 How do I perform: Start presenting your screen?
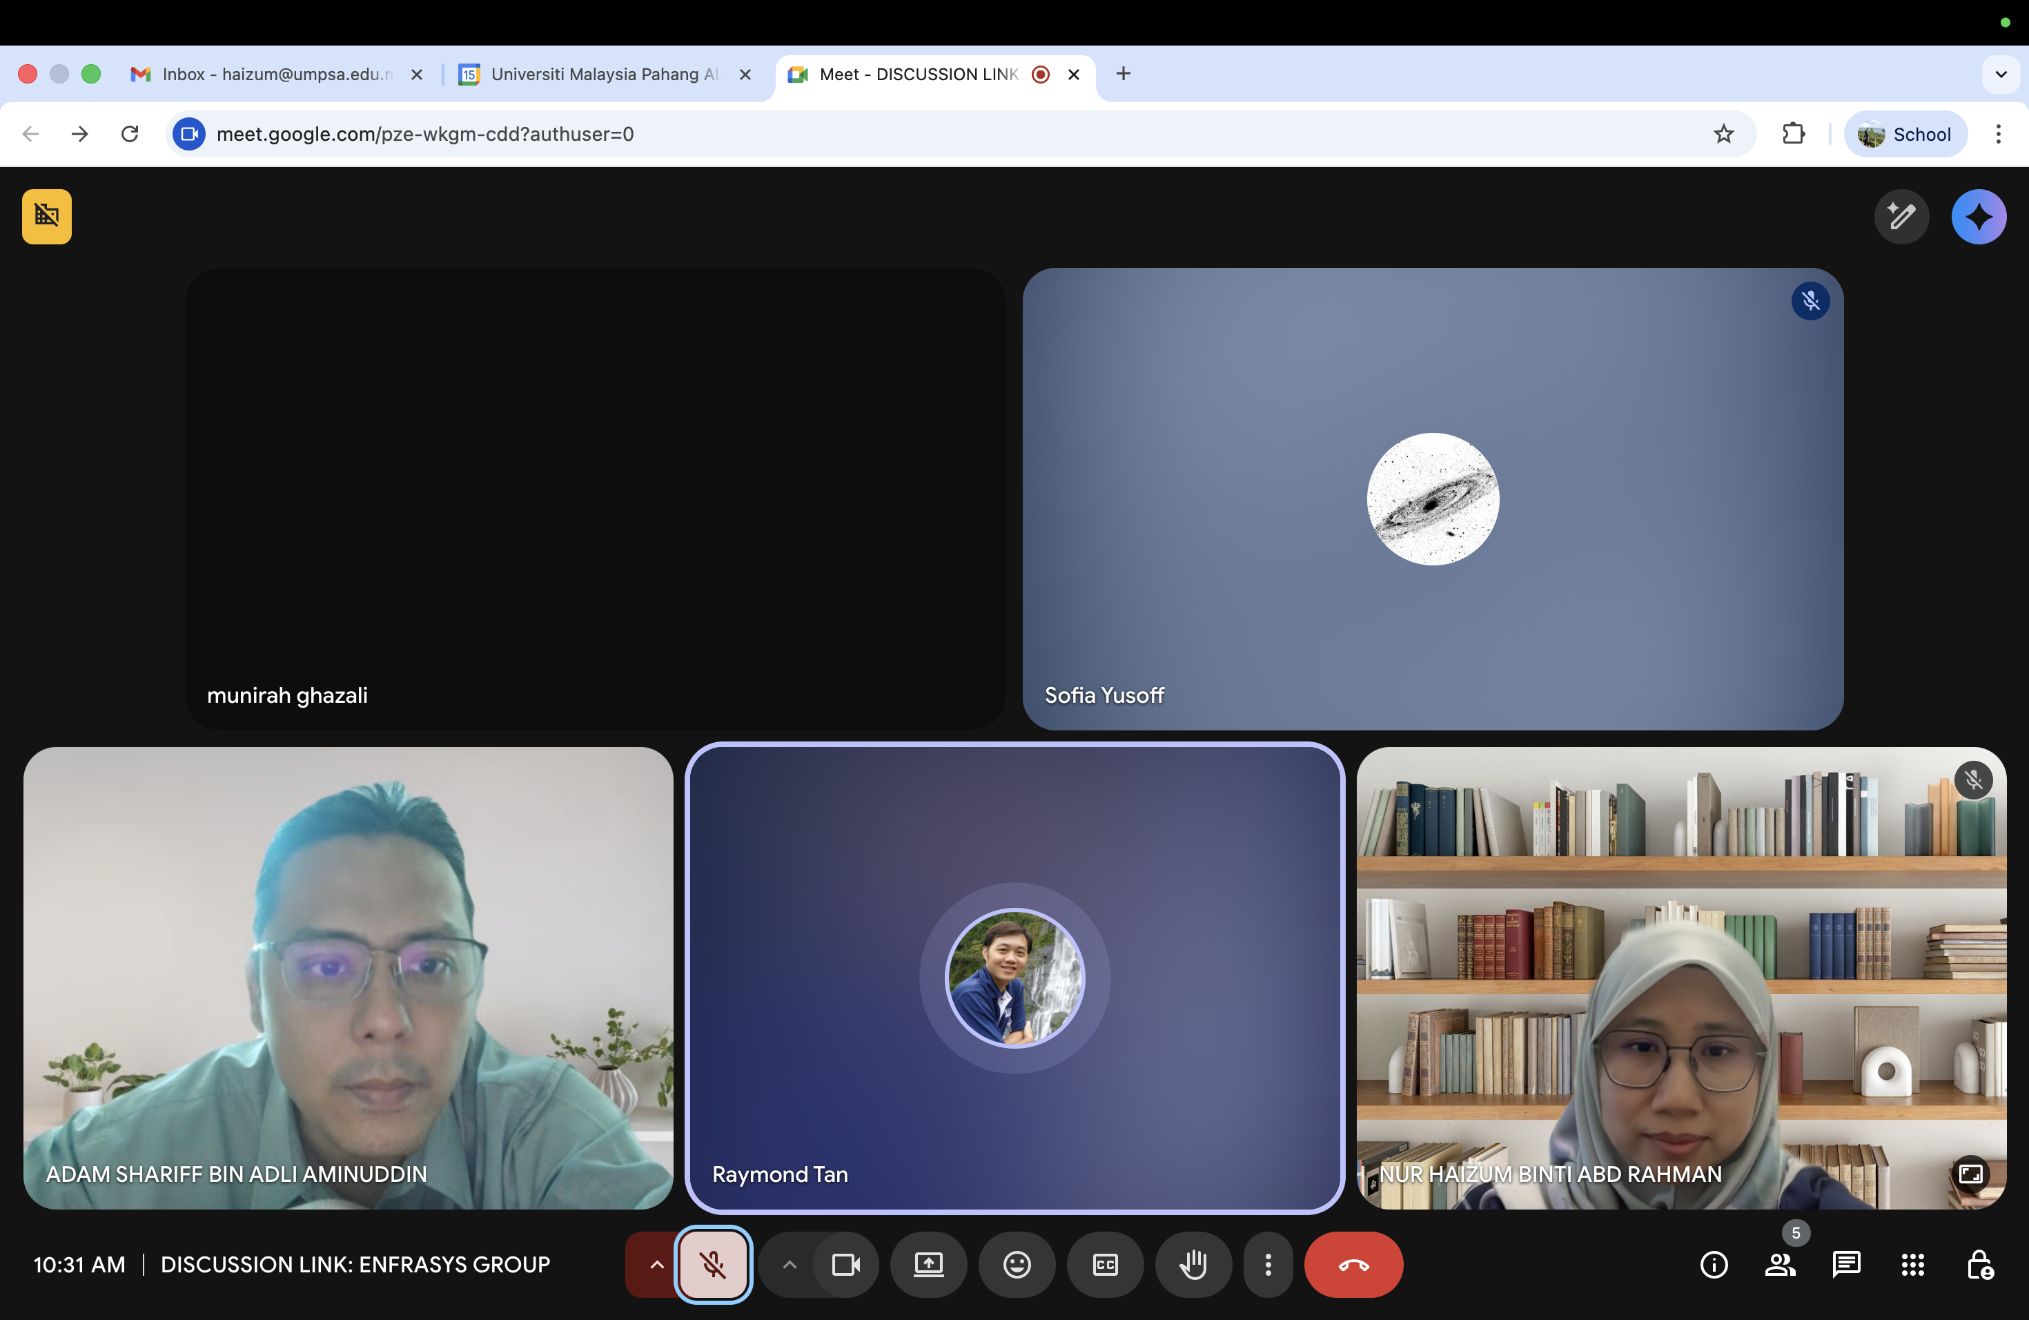click(x=928, y=1265)
